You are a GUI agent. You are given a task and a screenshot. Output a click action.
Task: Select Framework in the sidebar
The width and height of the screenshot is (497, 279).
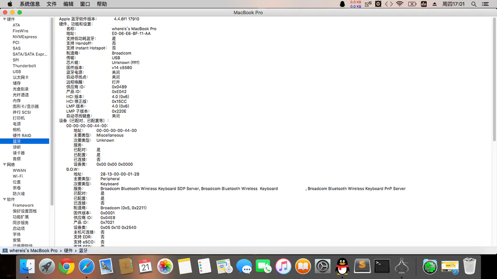tap(23, 205)
